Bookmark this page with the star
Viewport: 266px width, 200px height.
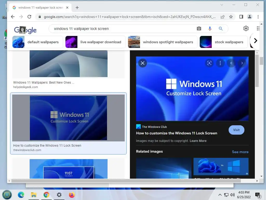pyautogui.click(x=231, y=17)
